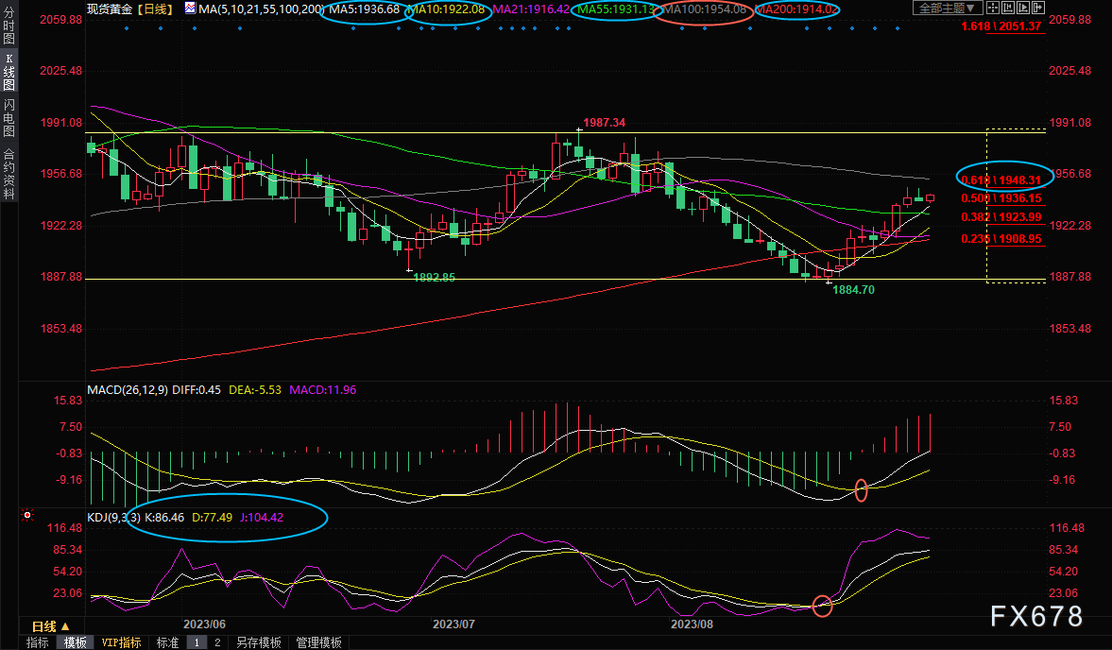
Task: Open the VIP指标 tab
Action: click(x=122, y=642)
